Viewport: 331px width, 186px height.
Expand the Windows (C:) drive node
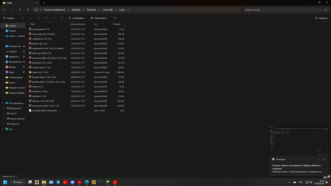4,109
